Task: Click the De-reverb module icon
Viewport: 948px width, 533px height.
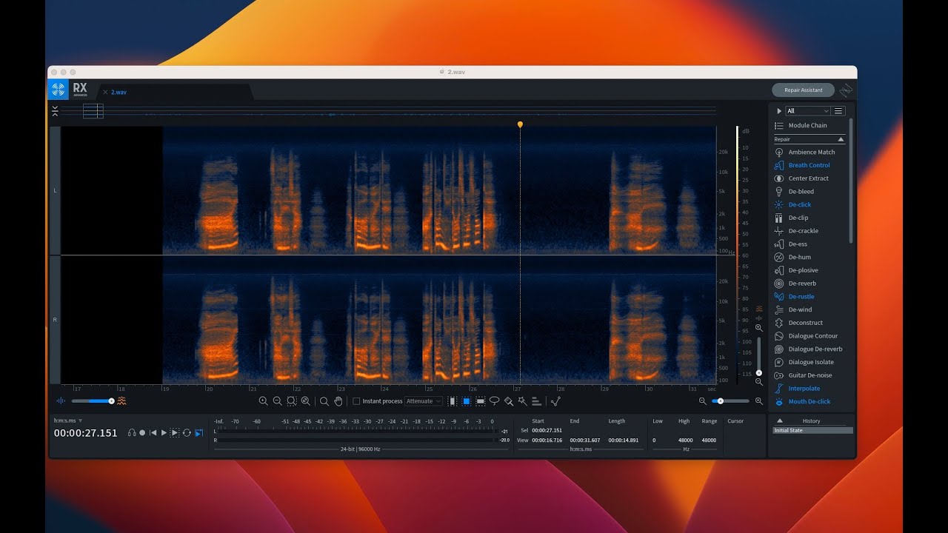Action: pyautogui.click(x=779, y=284)
